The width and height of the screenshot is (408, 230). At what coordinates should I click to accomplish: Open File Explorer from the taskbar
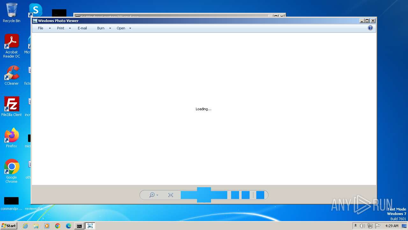point(36,226)
